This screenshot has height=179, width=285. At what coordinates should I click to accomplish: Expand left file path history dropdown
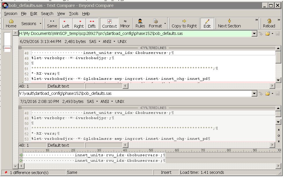tap(254, 34)
